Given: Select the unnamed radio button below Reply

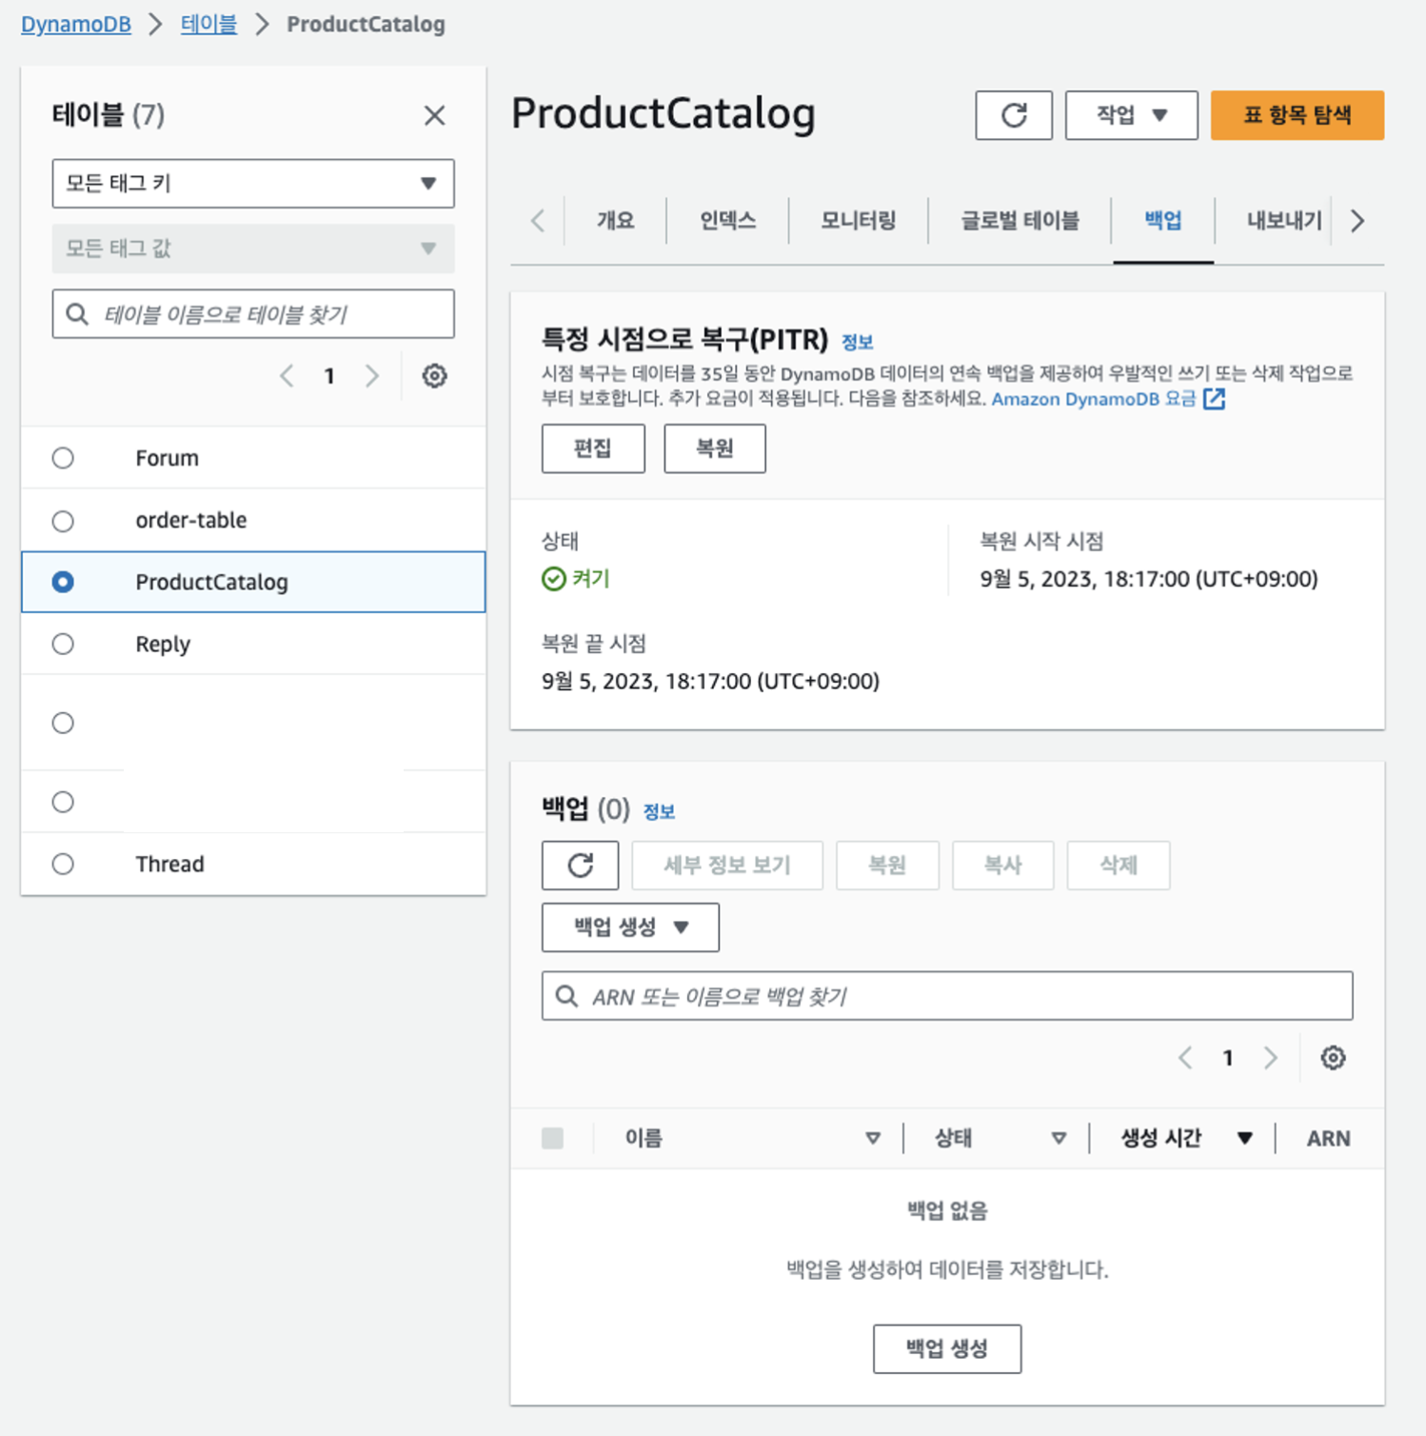Looking at the screenshot, I should [63, 723].
